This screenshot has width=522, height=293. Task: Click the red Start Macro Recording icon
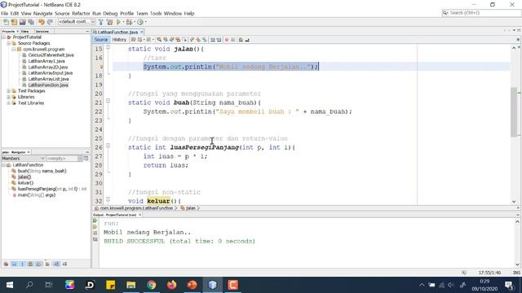tap(227, 40)
